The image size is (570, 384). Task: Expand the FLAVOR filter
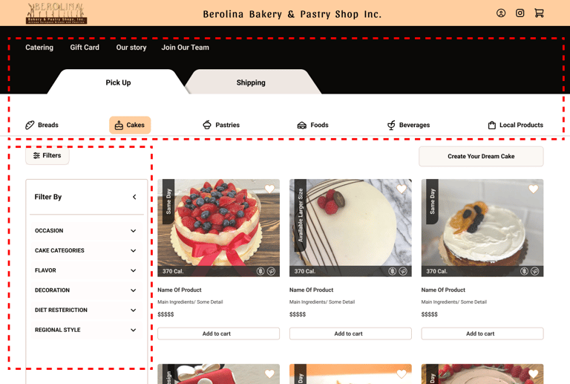click(x=86, y=270)
